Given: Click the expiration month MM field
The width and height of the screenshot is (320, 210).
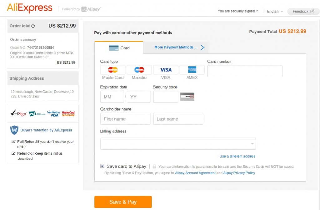Looking at the screenshot, I should coord(112,97).
